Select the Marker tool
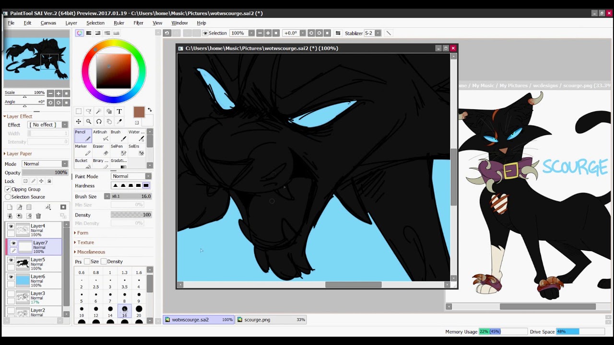Image resolution: width=614 pixels, height=345 pixels. [83, 150]
